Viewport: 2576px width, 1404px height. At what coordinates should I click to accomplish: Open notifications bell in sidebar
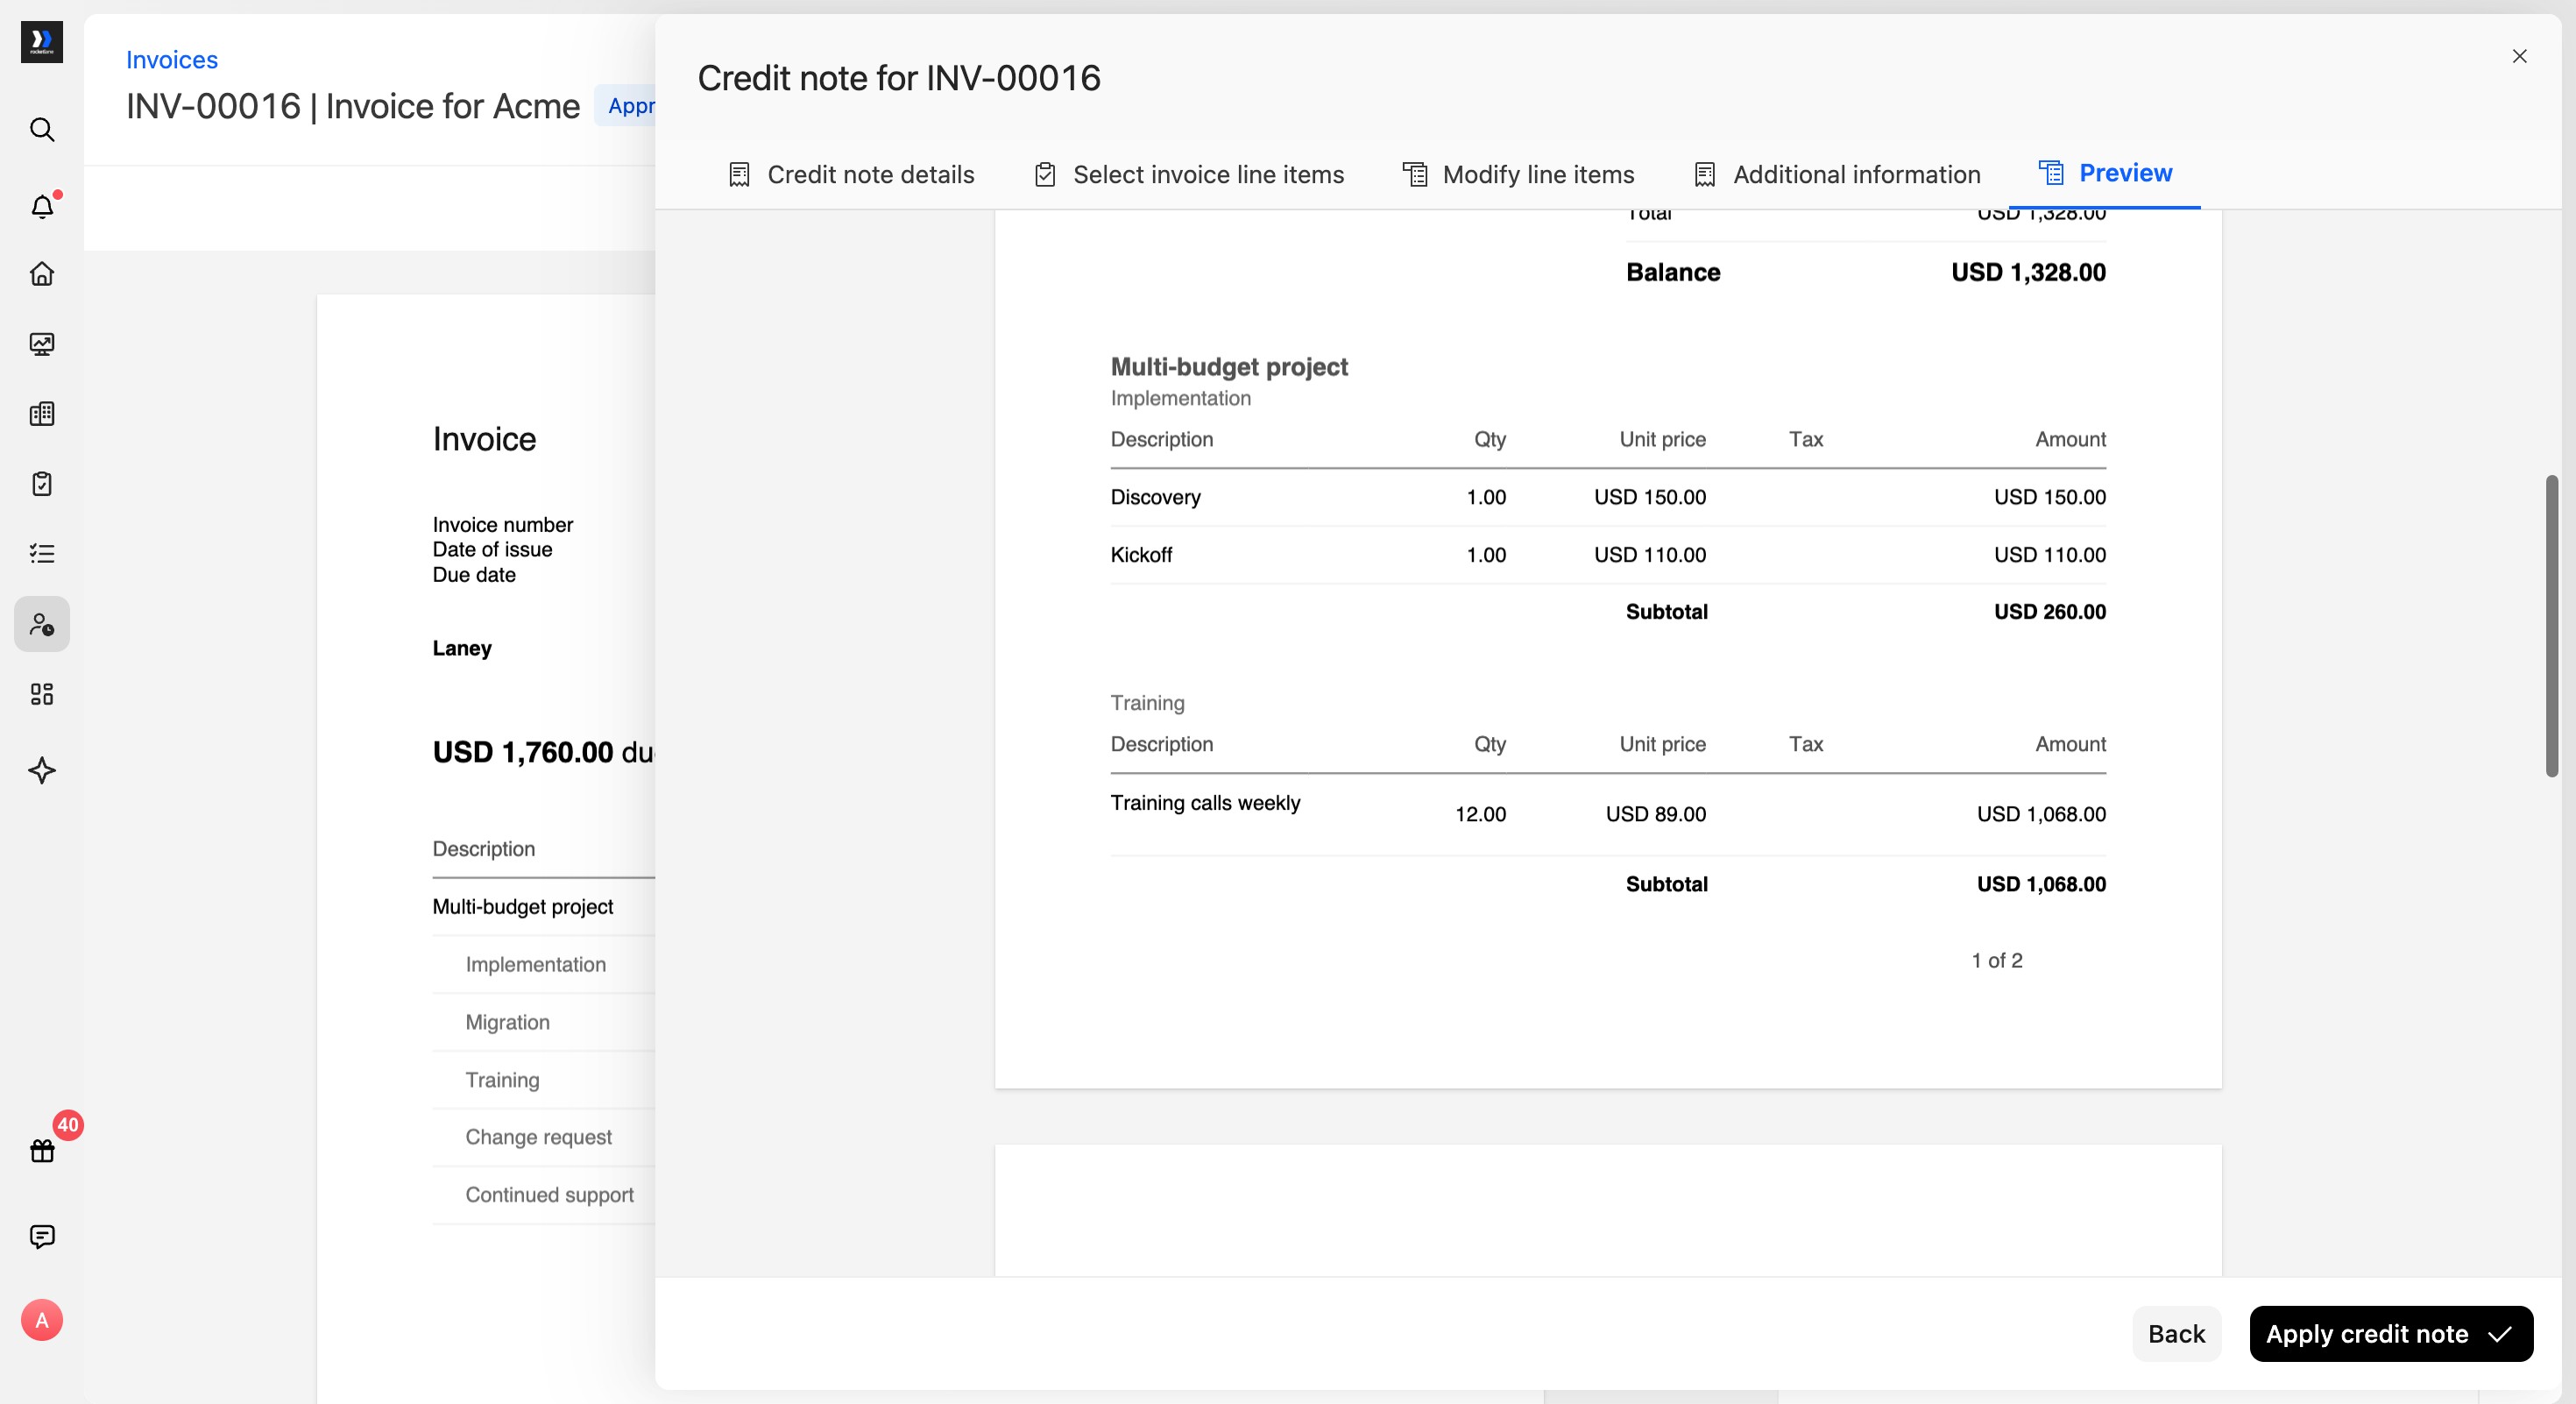point(42,206)
